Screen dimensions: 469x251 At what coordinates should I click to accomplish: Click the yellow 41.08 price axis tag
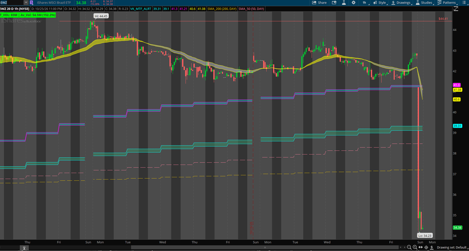click(x=458, y=90)
